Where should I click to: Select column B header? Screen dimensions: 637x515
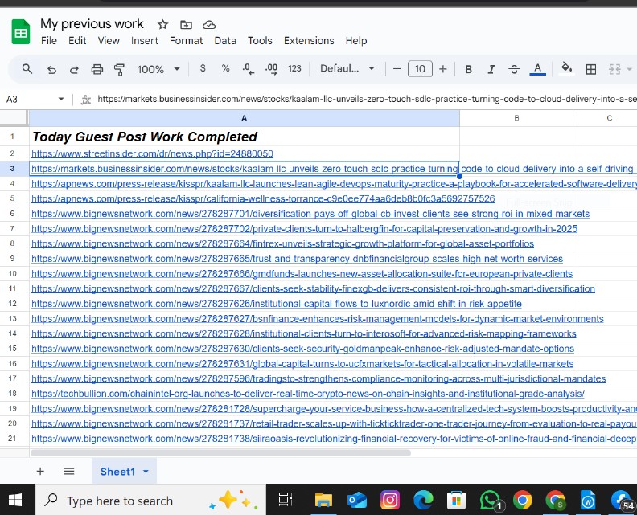(x=516, y=118)
